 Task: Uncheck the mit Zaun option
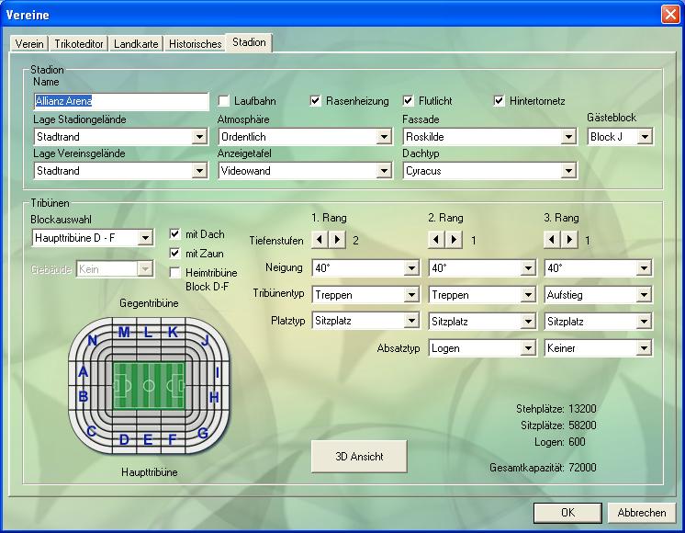point(174,253)
